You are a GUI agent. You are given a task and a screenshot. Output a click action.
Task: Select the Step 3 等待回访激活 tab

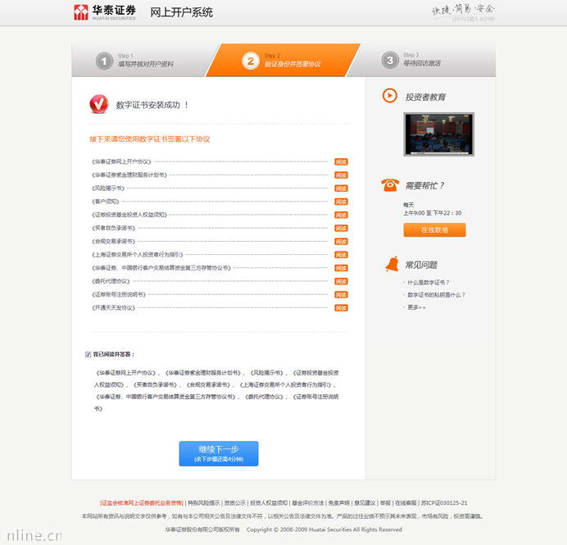tap(423, 61)
